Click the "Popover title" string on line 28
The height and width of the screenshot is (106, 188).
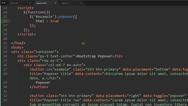click(x=58, y=74)
